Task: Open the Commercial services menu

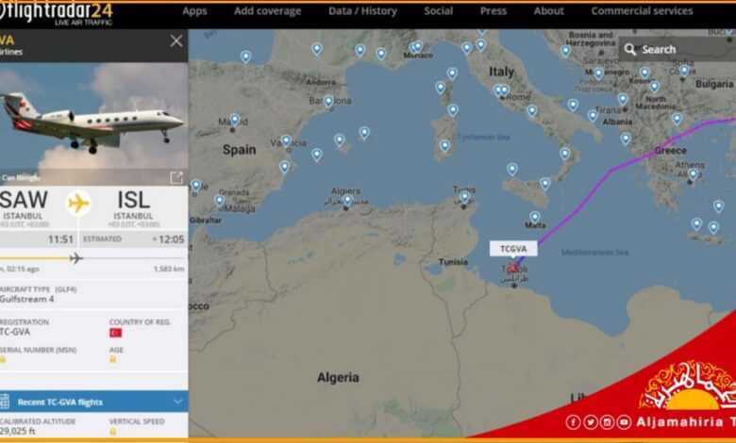Action: pos(642,10)
